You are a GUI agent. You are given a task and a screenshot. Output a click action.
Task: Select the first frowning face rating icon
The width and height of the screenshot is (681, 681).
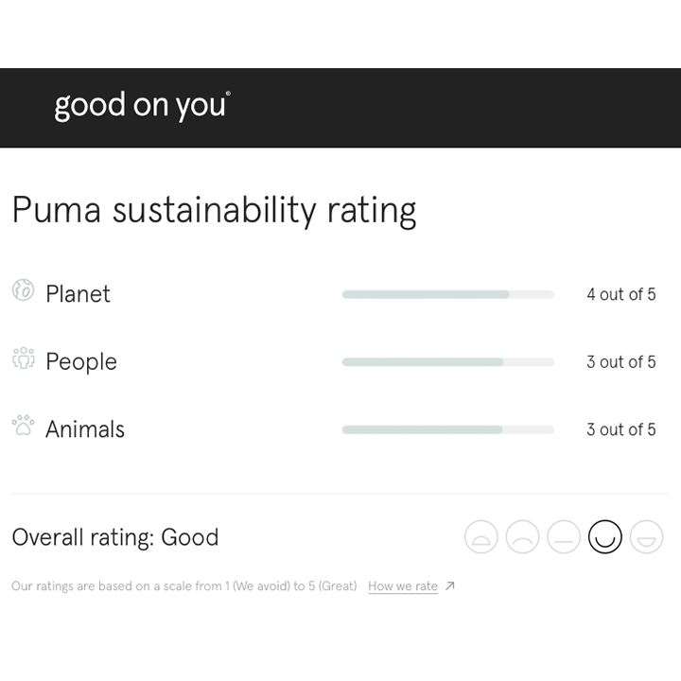click(481, 537)
